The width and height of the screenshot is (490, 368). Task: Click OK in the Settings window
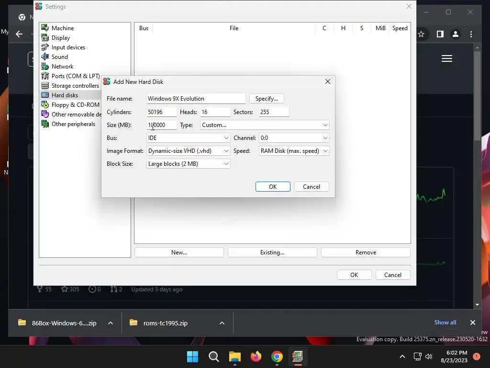(354, 275)
